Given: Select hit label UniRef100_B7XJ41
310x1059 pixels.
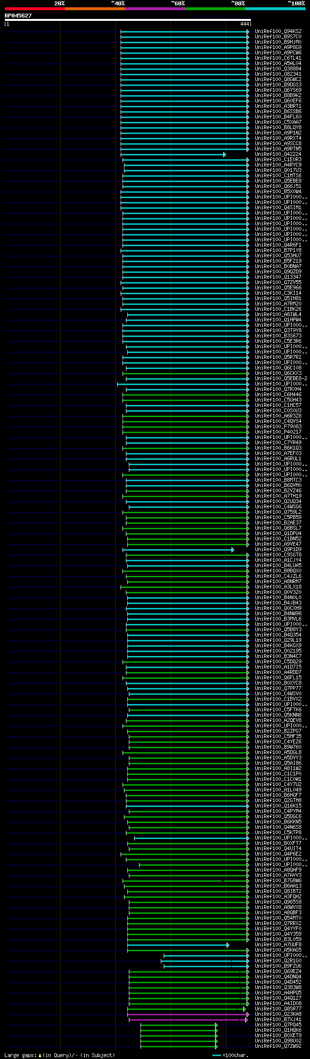Looking at the screenshot, I should tap(278, 1019).
